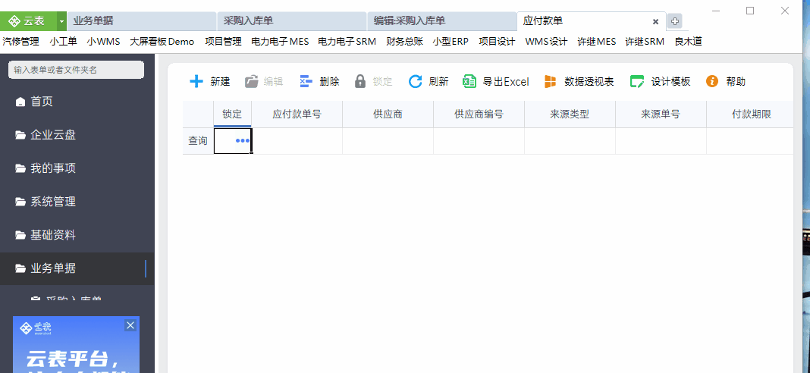Click the 来源单号 column header

coord(661,114)
